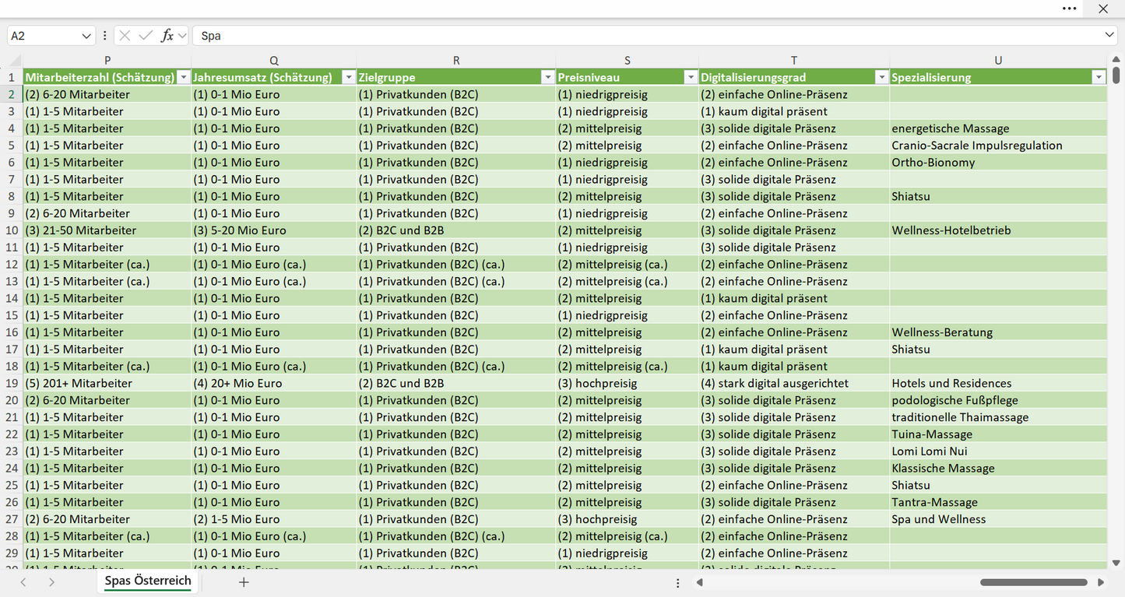The image size is (1125, 597).
Task: Expand the formula bar chevron
Action: [x=1109, y=36]
